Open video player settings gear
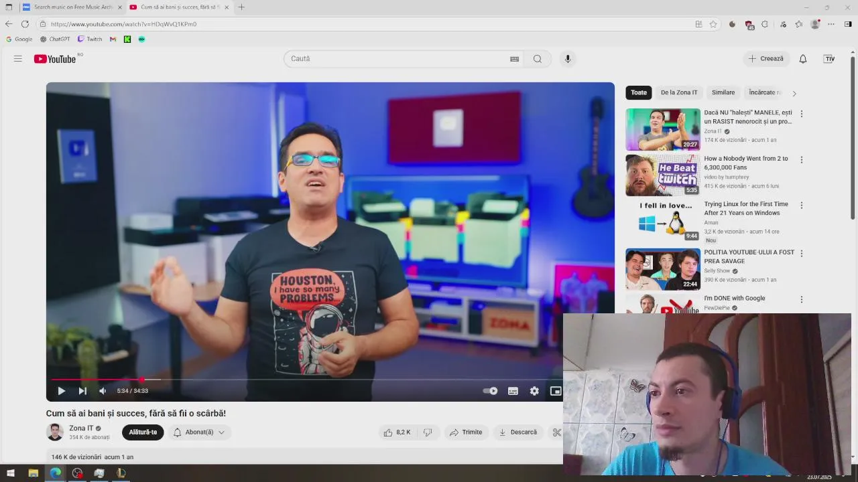 click(x=534, y=391)
